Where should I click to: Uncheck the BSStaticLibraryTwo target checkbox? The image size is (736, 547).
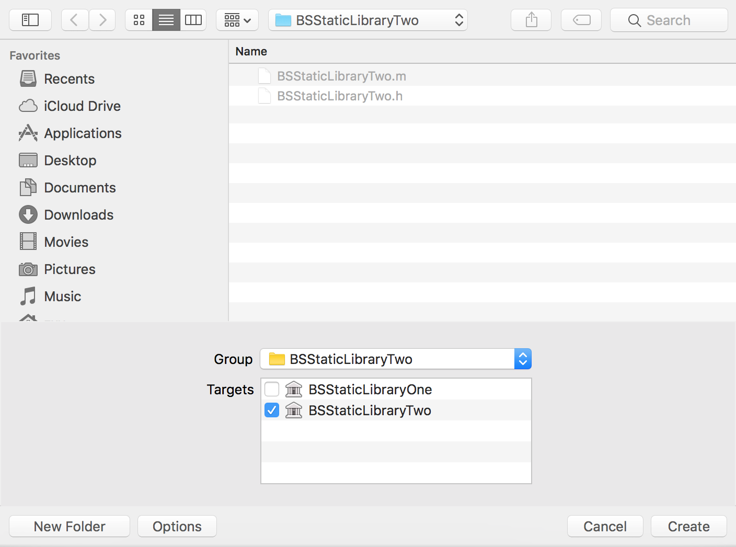click(272, 411)
